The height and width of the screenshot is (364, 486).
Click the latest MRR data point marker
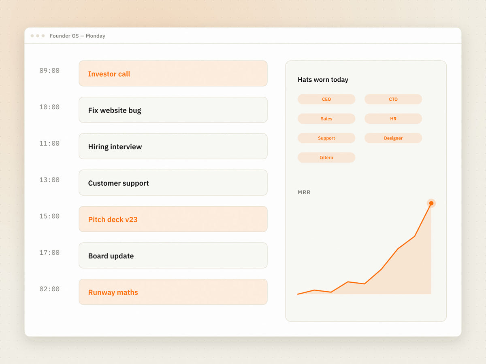point(431,203)
